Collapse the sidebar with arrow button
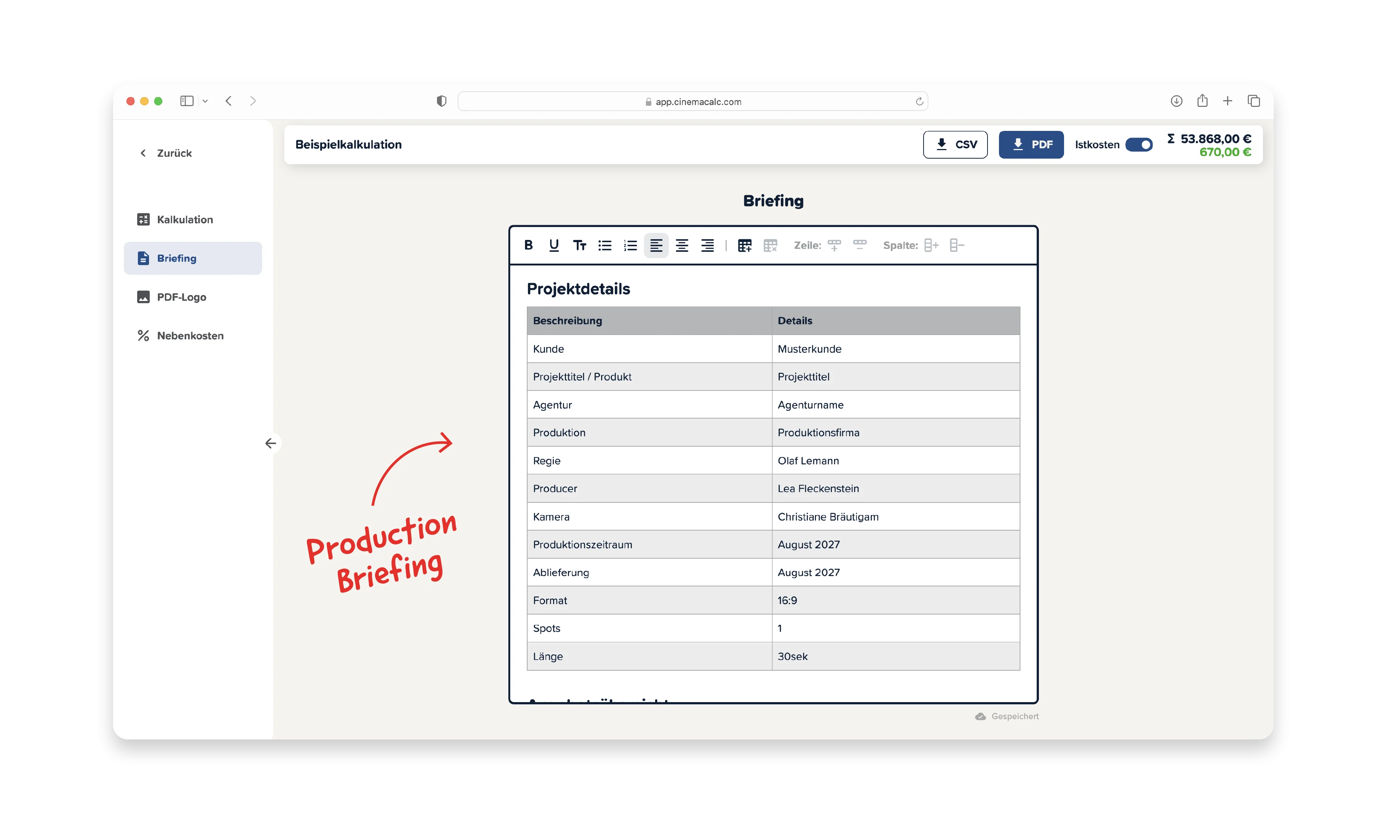Screen dimensions: 1382x833 (x=270, y=443)
